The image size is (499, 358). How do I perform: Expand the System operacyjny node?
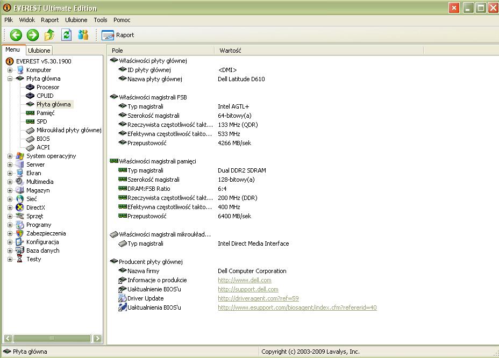pyautogui.click(x=10, y=156)
